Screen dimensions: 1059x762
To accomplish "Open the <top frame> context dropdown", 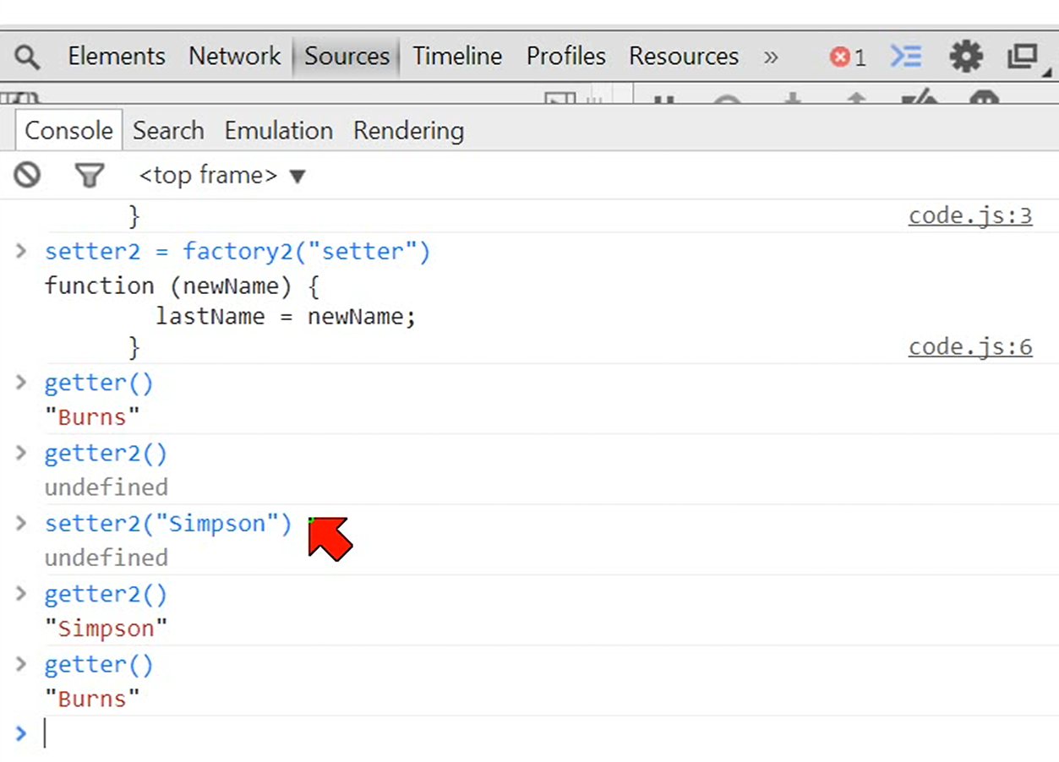I will [x=221, y=176].
